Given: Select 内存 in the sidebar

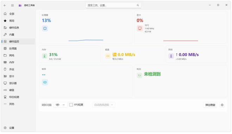Looking at the screenshot, I should [18, 62].
